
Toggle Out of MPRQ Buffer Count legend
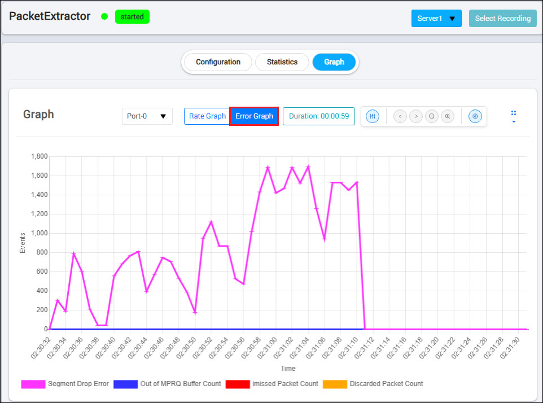(x=167, y=384)
